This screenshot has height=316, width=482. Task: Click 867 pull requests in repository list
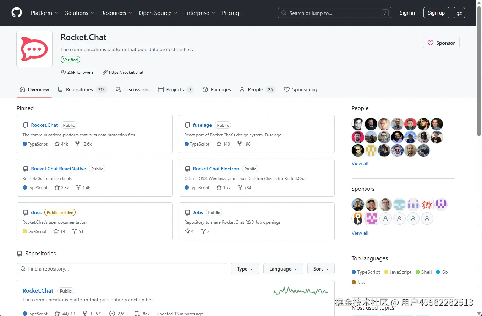[x=142, y=314]
